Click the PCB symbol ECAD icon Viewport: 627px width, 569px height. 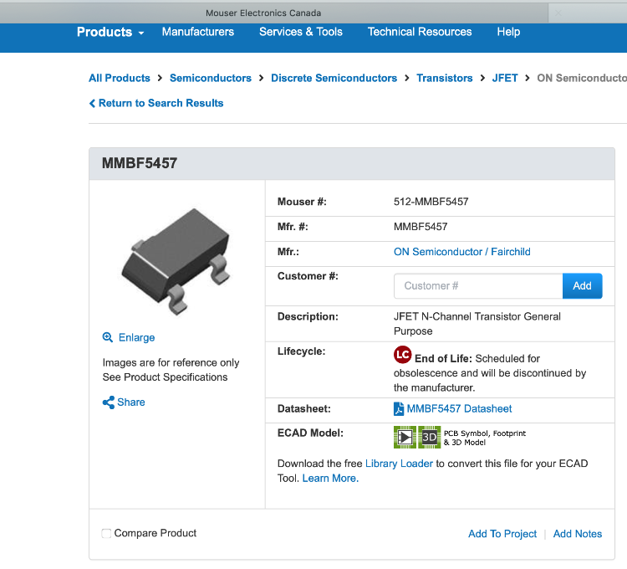coord(405,437)
